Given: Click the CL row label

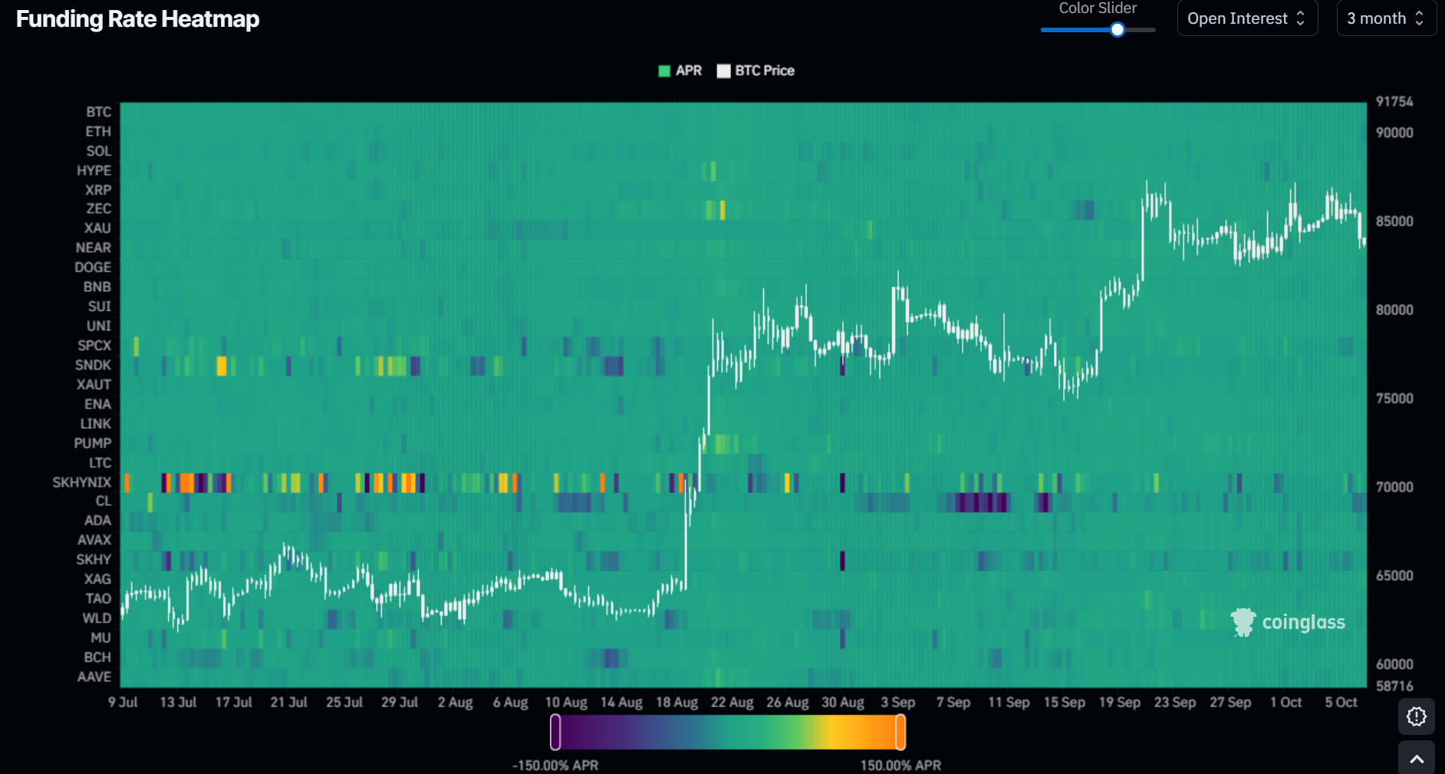Looking at the screenshot, I should click(x=104, y=501).
